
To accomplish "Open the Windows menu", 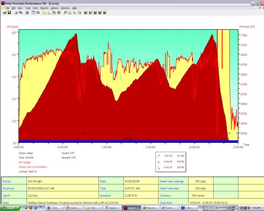I will [66, 8].
